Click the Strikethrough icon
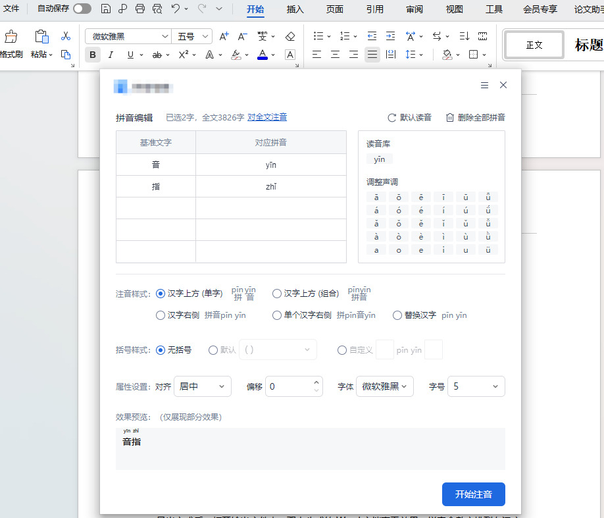 (157, 55)
